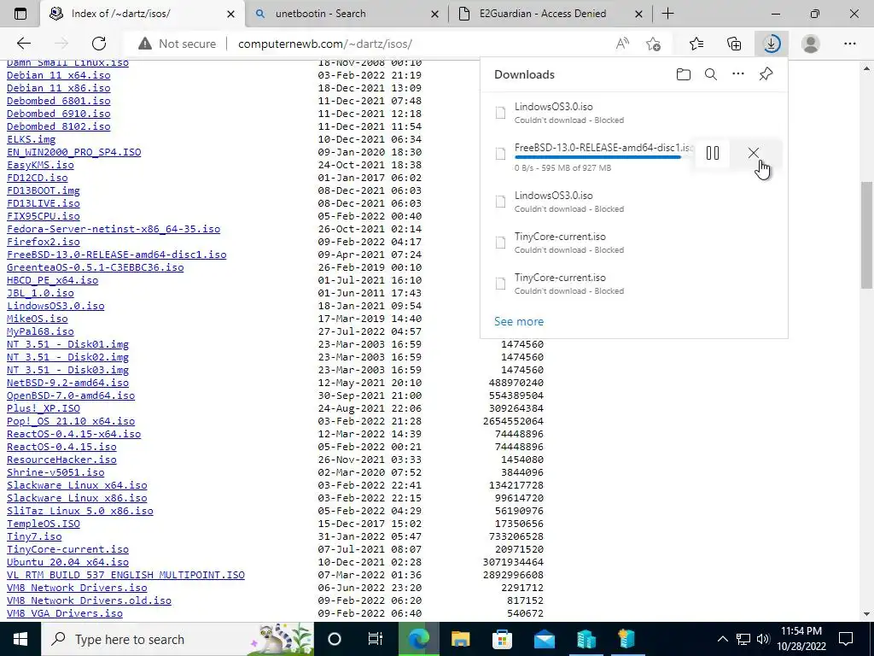Cancel the FreeBSD download
The width and height of the screenshot is (874, 656).
pos(753,153)
